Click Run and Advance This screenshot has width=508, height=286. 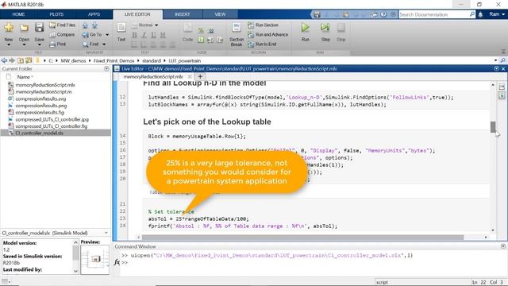(x=268, y=34)
